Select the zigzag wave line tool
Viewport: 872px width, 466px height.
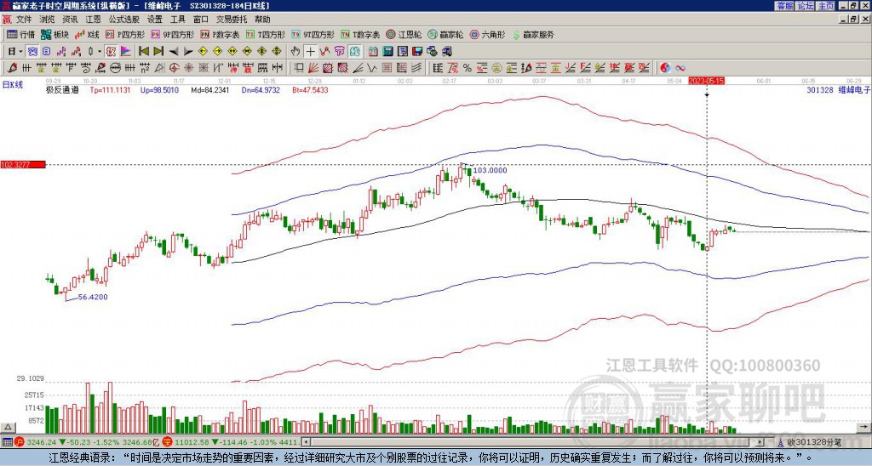tap(371, 68)
